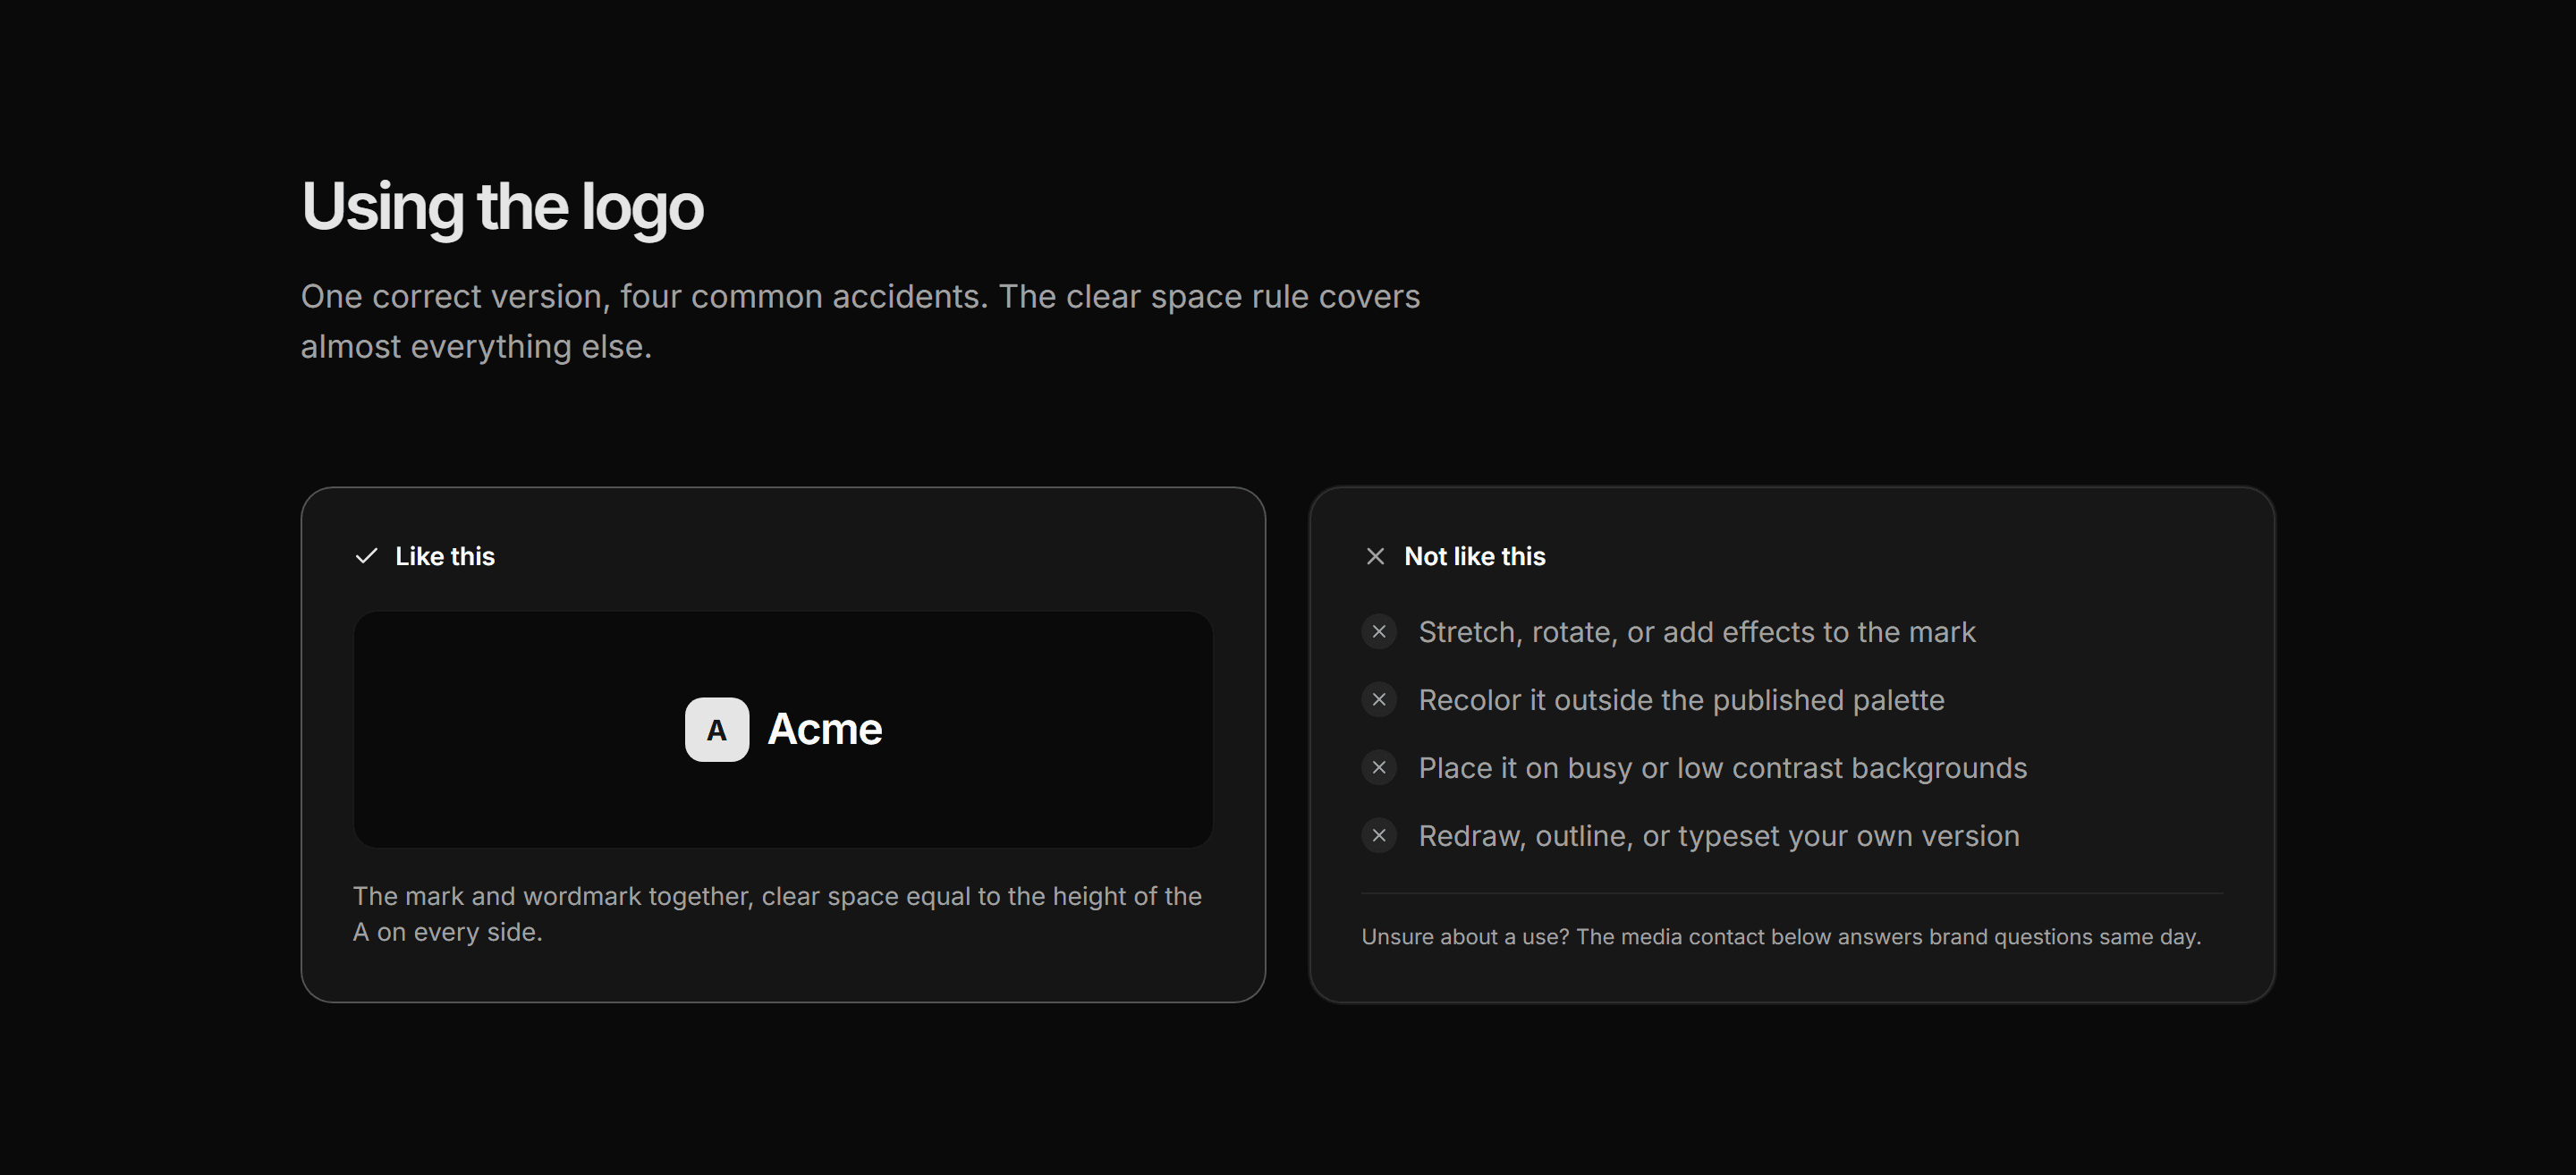Viewport: 2576px width, 1175px height.
Task: Click Redraw, outline, or typeset item
Action: coord(1719,836)
